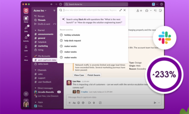Image resolution: width=189 pixels, height=114 pixels.
Task: Open the More menu
Action: (x=26, y=58)
